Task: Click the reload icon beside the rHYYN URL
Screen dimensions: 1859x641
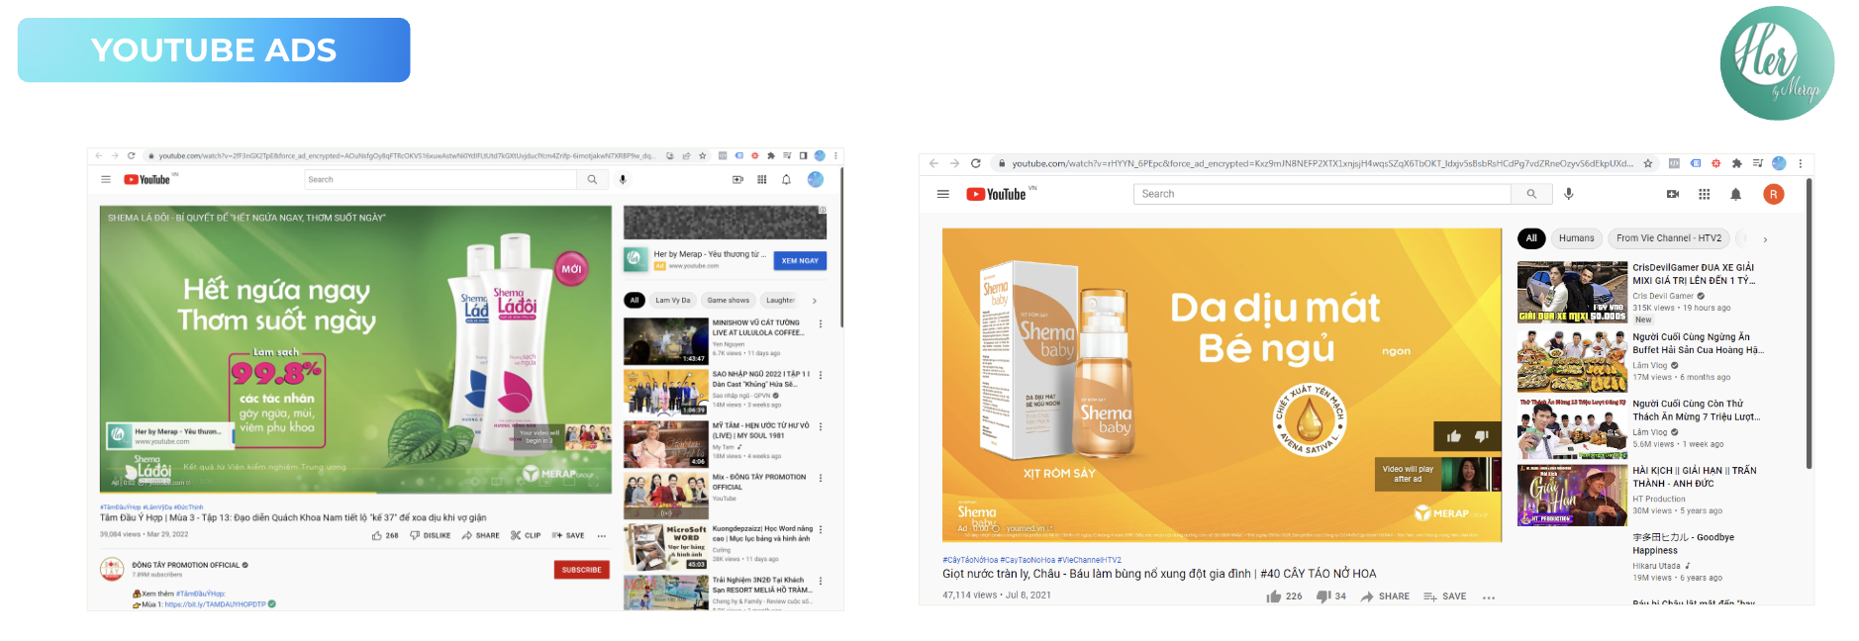Action: pos(975,163)
